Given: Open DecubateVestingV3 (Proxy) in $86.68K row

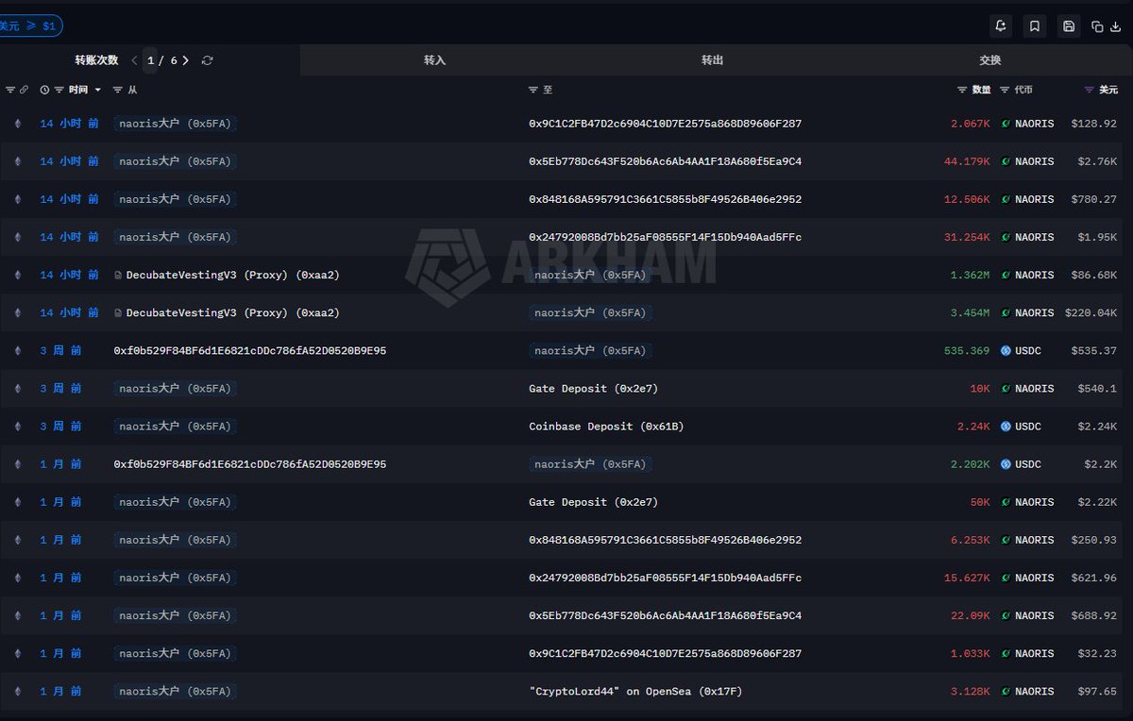Looking at the screenshot, I should coord(232,275).
